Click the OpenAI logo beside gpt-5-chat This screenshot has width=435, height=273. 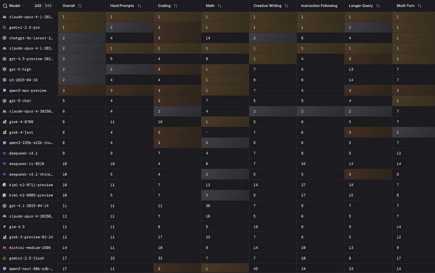coord(4,101)
